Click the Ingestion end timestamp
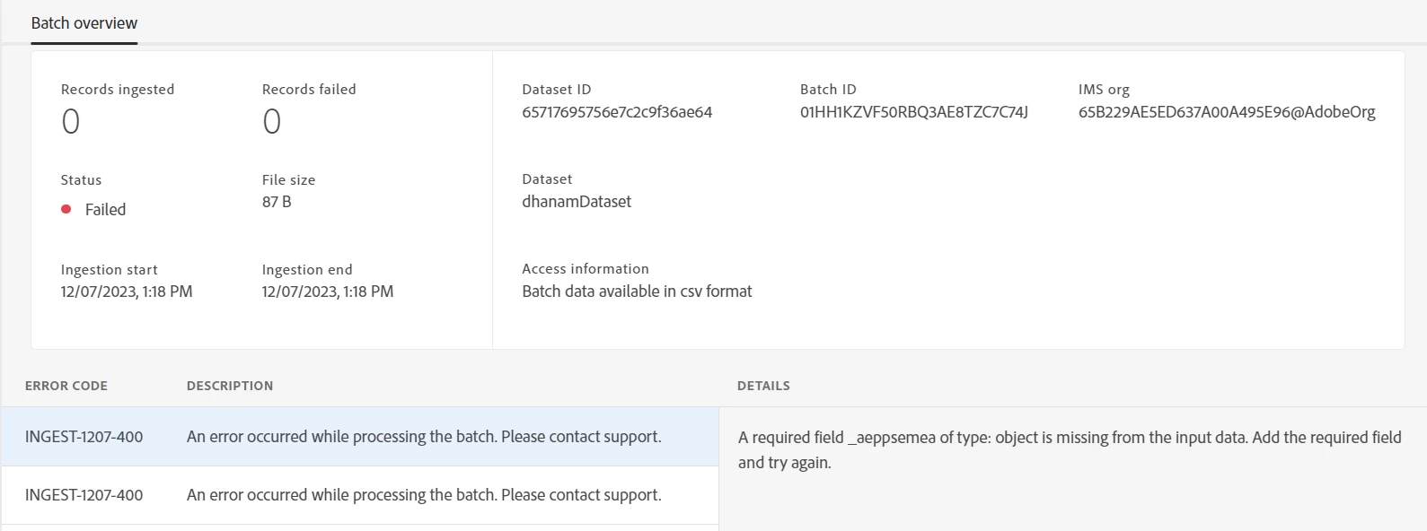The width and height of the screenshot is (1427, 531). coord(328,292)
